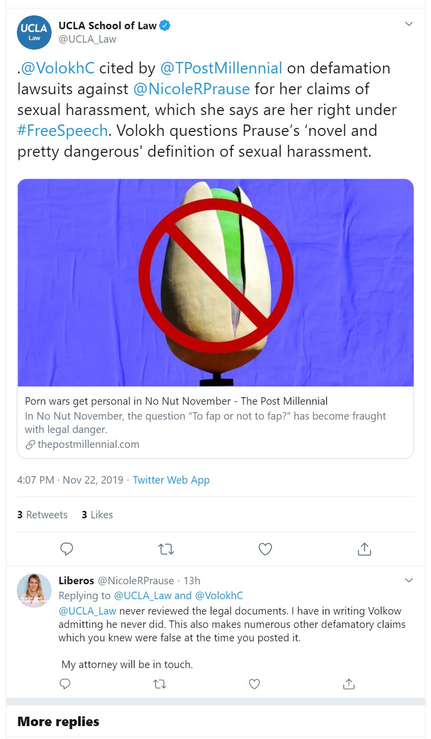
Task: Open the @VolokhC mention in tweet text
Action: [x=58, y=68]
